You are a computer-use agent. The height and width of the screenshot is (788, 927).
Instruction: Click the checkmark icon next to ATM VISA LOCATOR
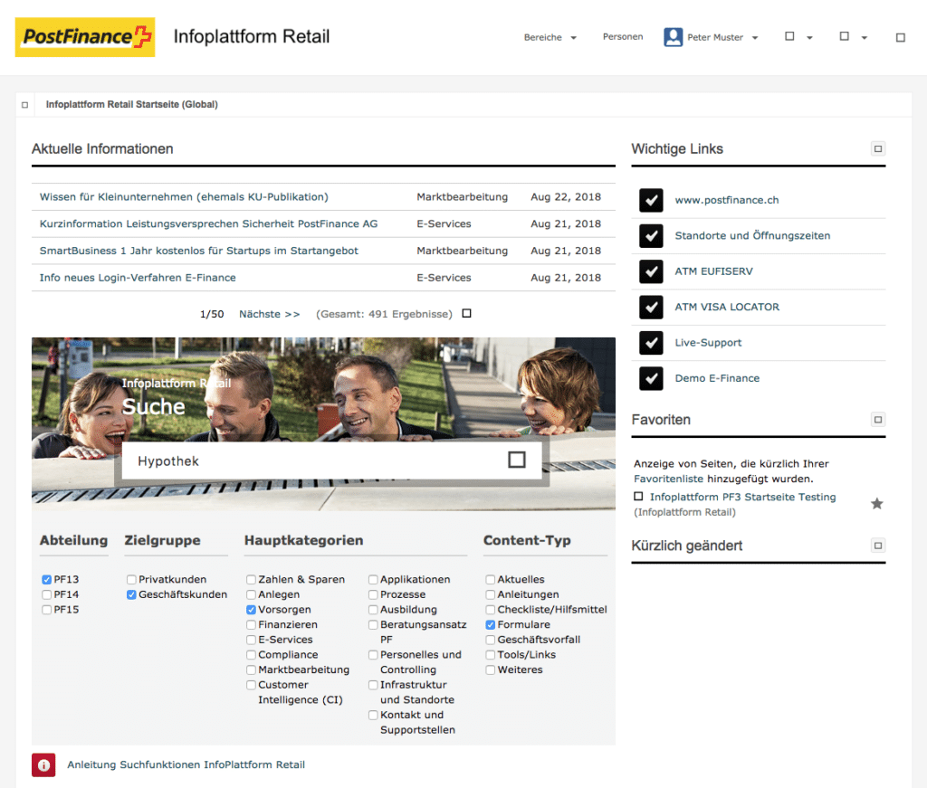[651, 307]
